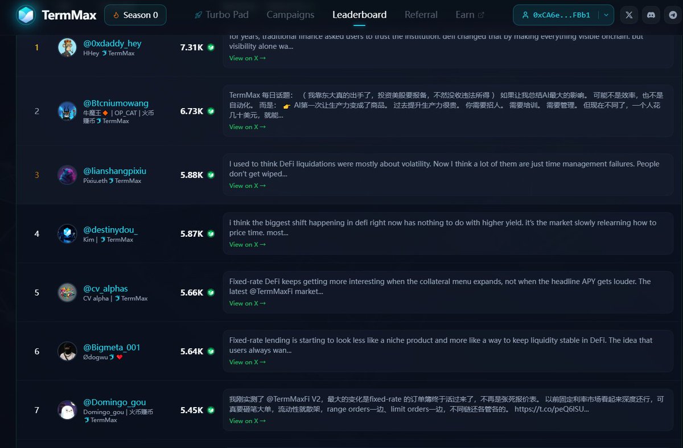
Task: Click View on X for @lianshangpixiu's post
Action: (247, 186)
